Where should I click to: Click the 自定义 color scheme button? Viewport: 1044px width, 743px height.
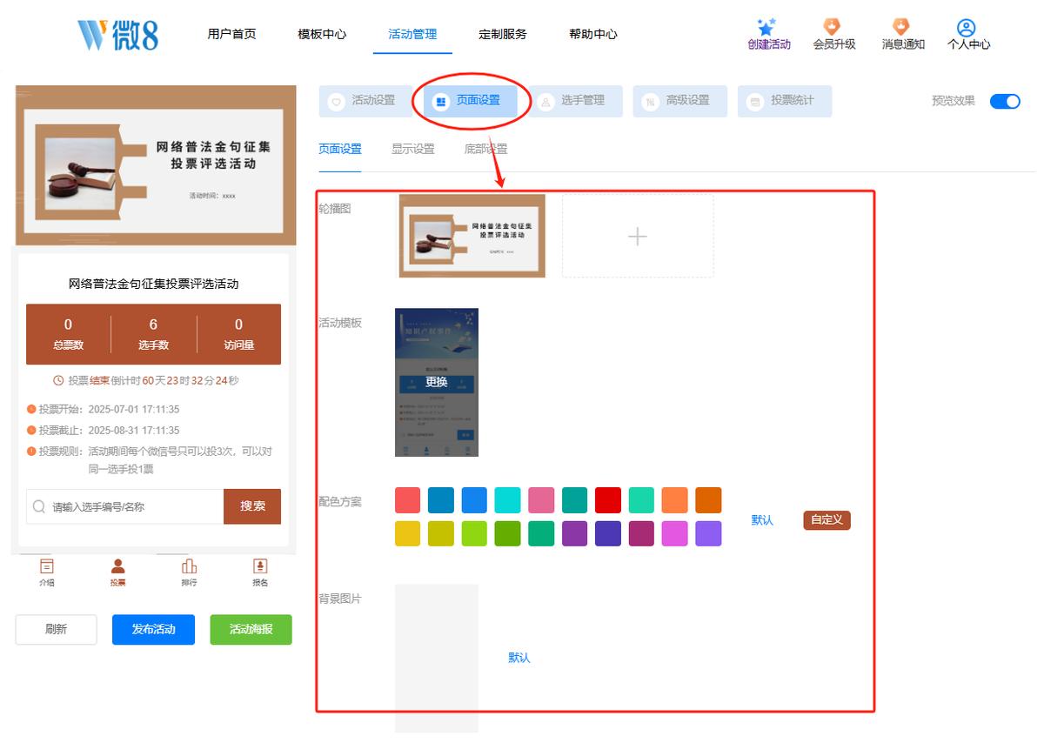826,520
